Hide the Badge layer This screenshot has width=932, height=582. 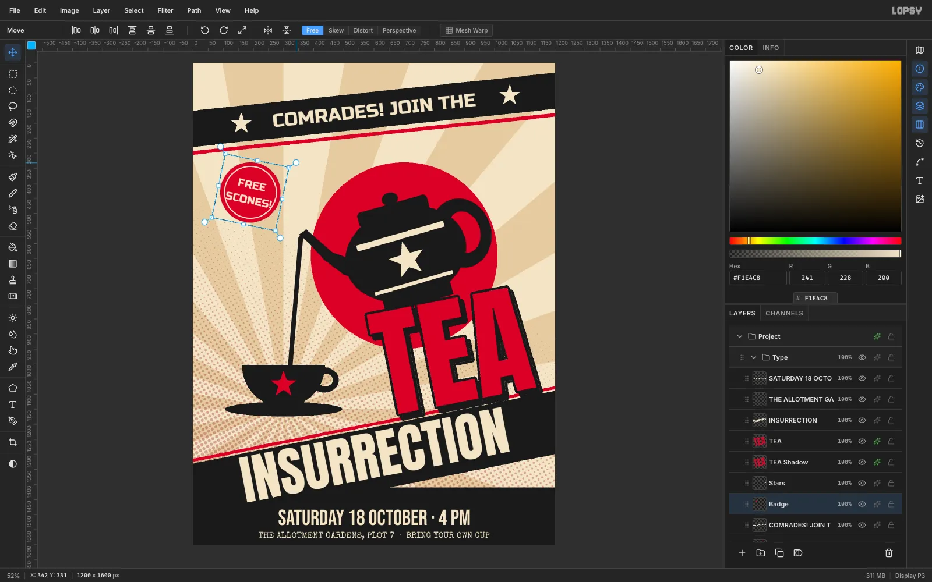point(862,504)
